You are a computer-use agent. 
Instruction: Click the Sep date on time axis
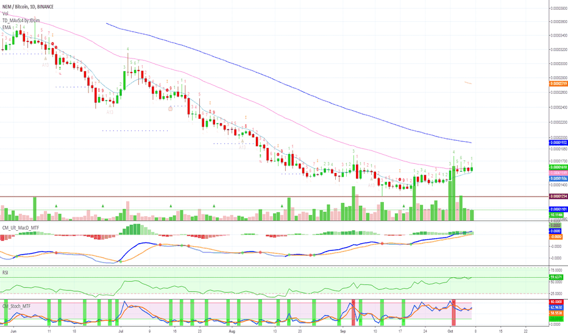(343, 331)
